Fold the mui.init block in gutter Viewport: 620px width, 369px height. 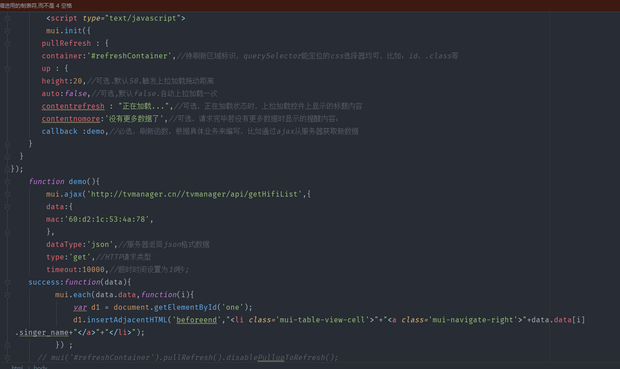click(x=7, y=31)
